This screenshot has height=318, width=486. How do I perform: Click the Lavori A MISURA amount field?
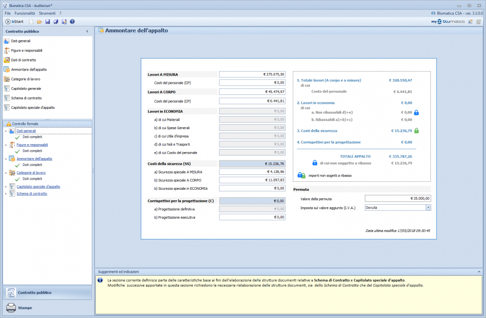(x=252, y=75)
